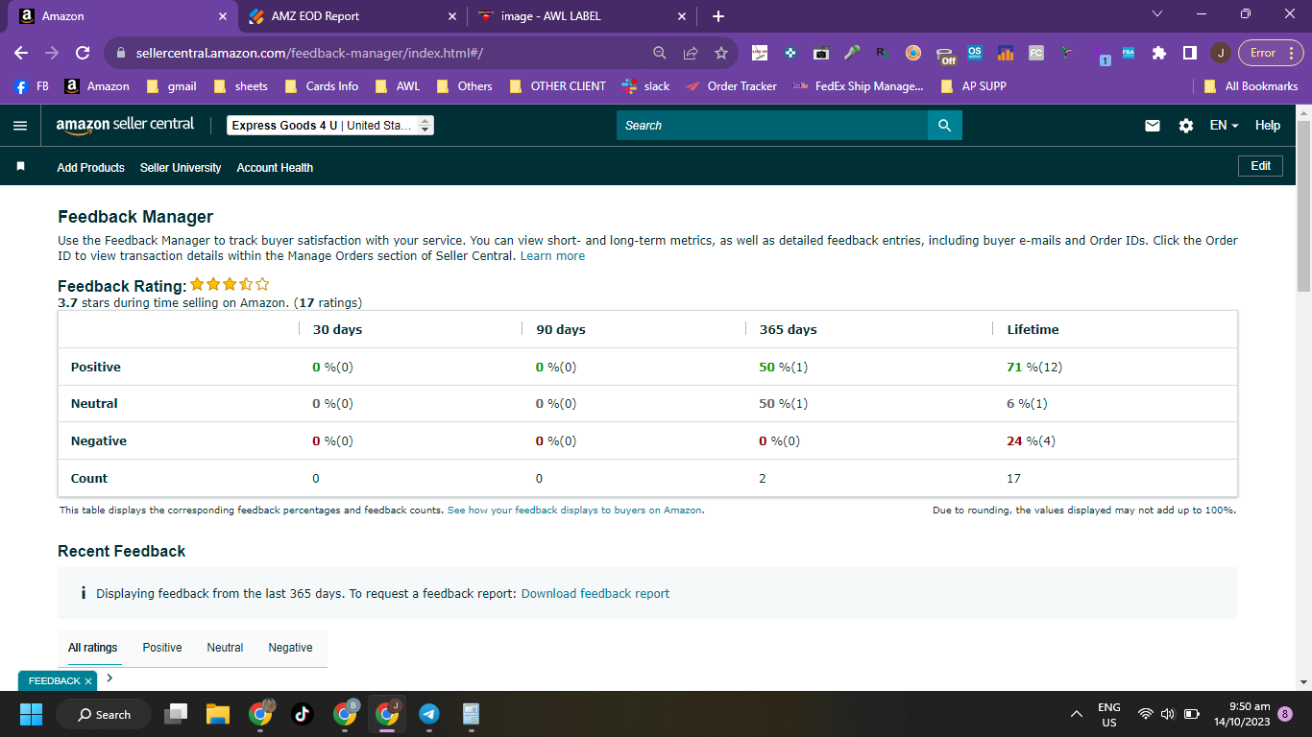Click the bookmark flag icon beside Add Products

click(21, 167)
